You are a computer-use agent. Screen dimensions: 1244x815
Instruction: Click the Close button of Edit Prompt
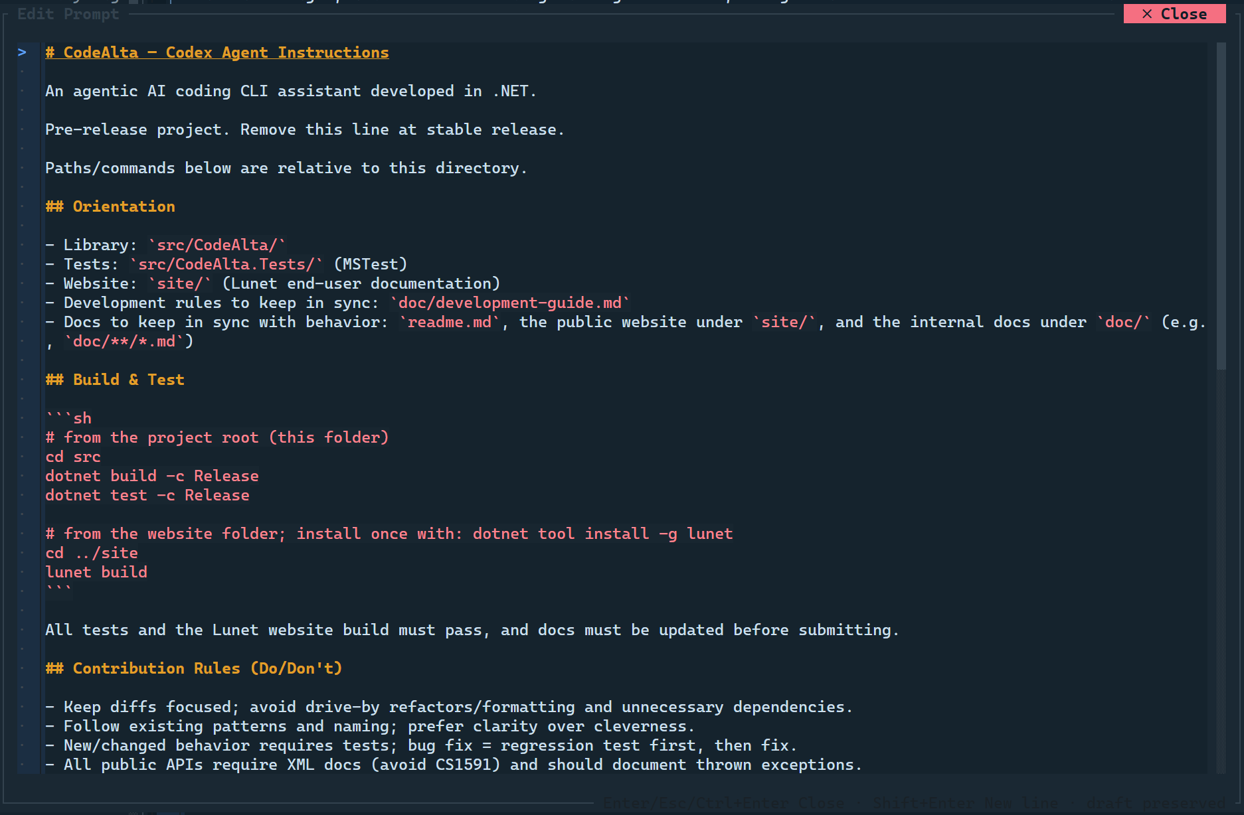click(x=1174, y=14)
